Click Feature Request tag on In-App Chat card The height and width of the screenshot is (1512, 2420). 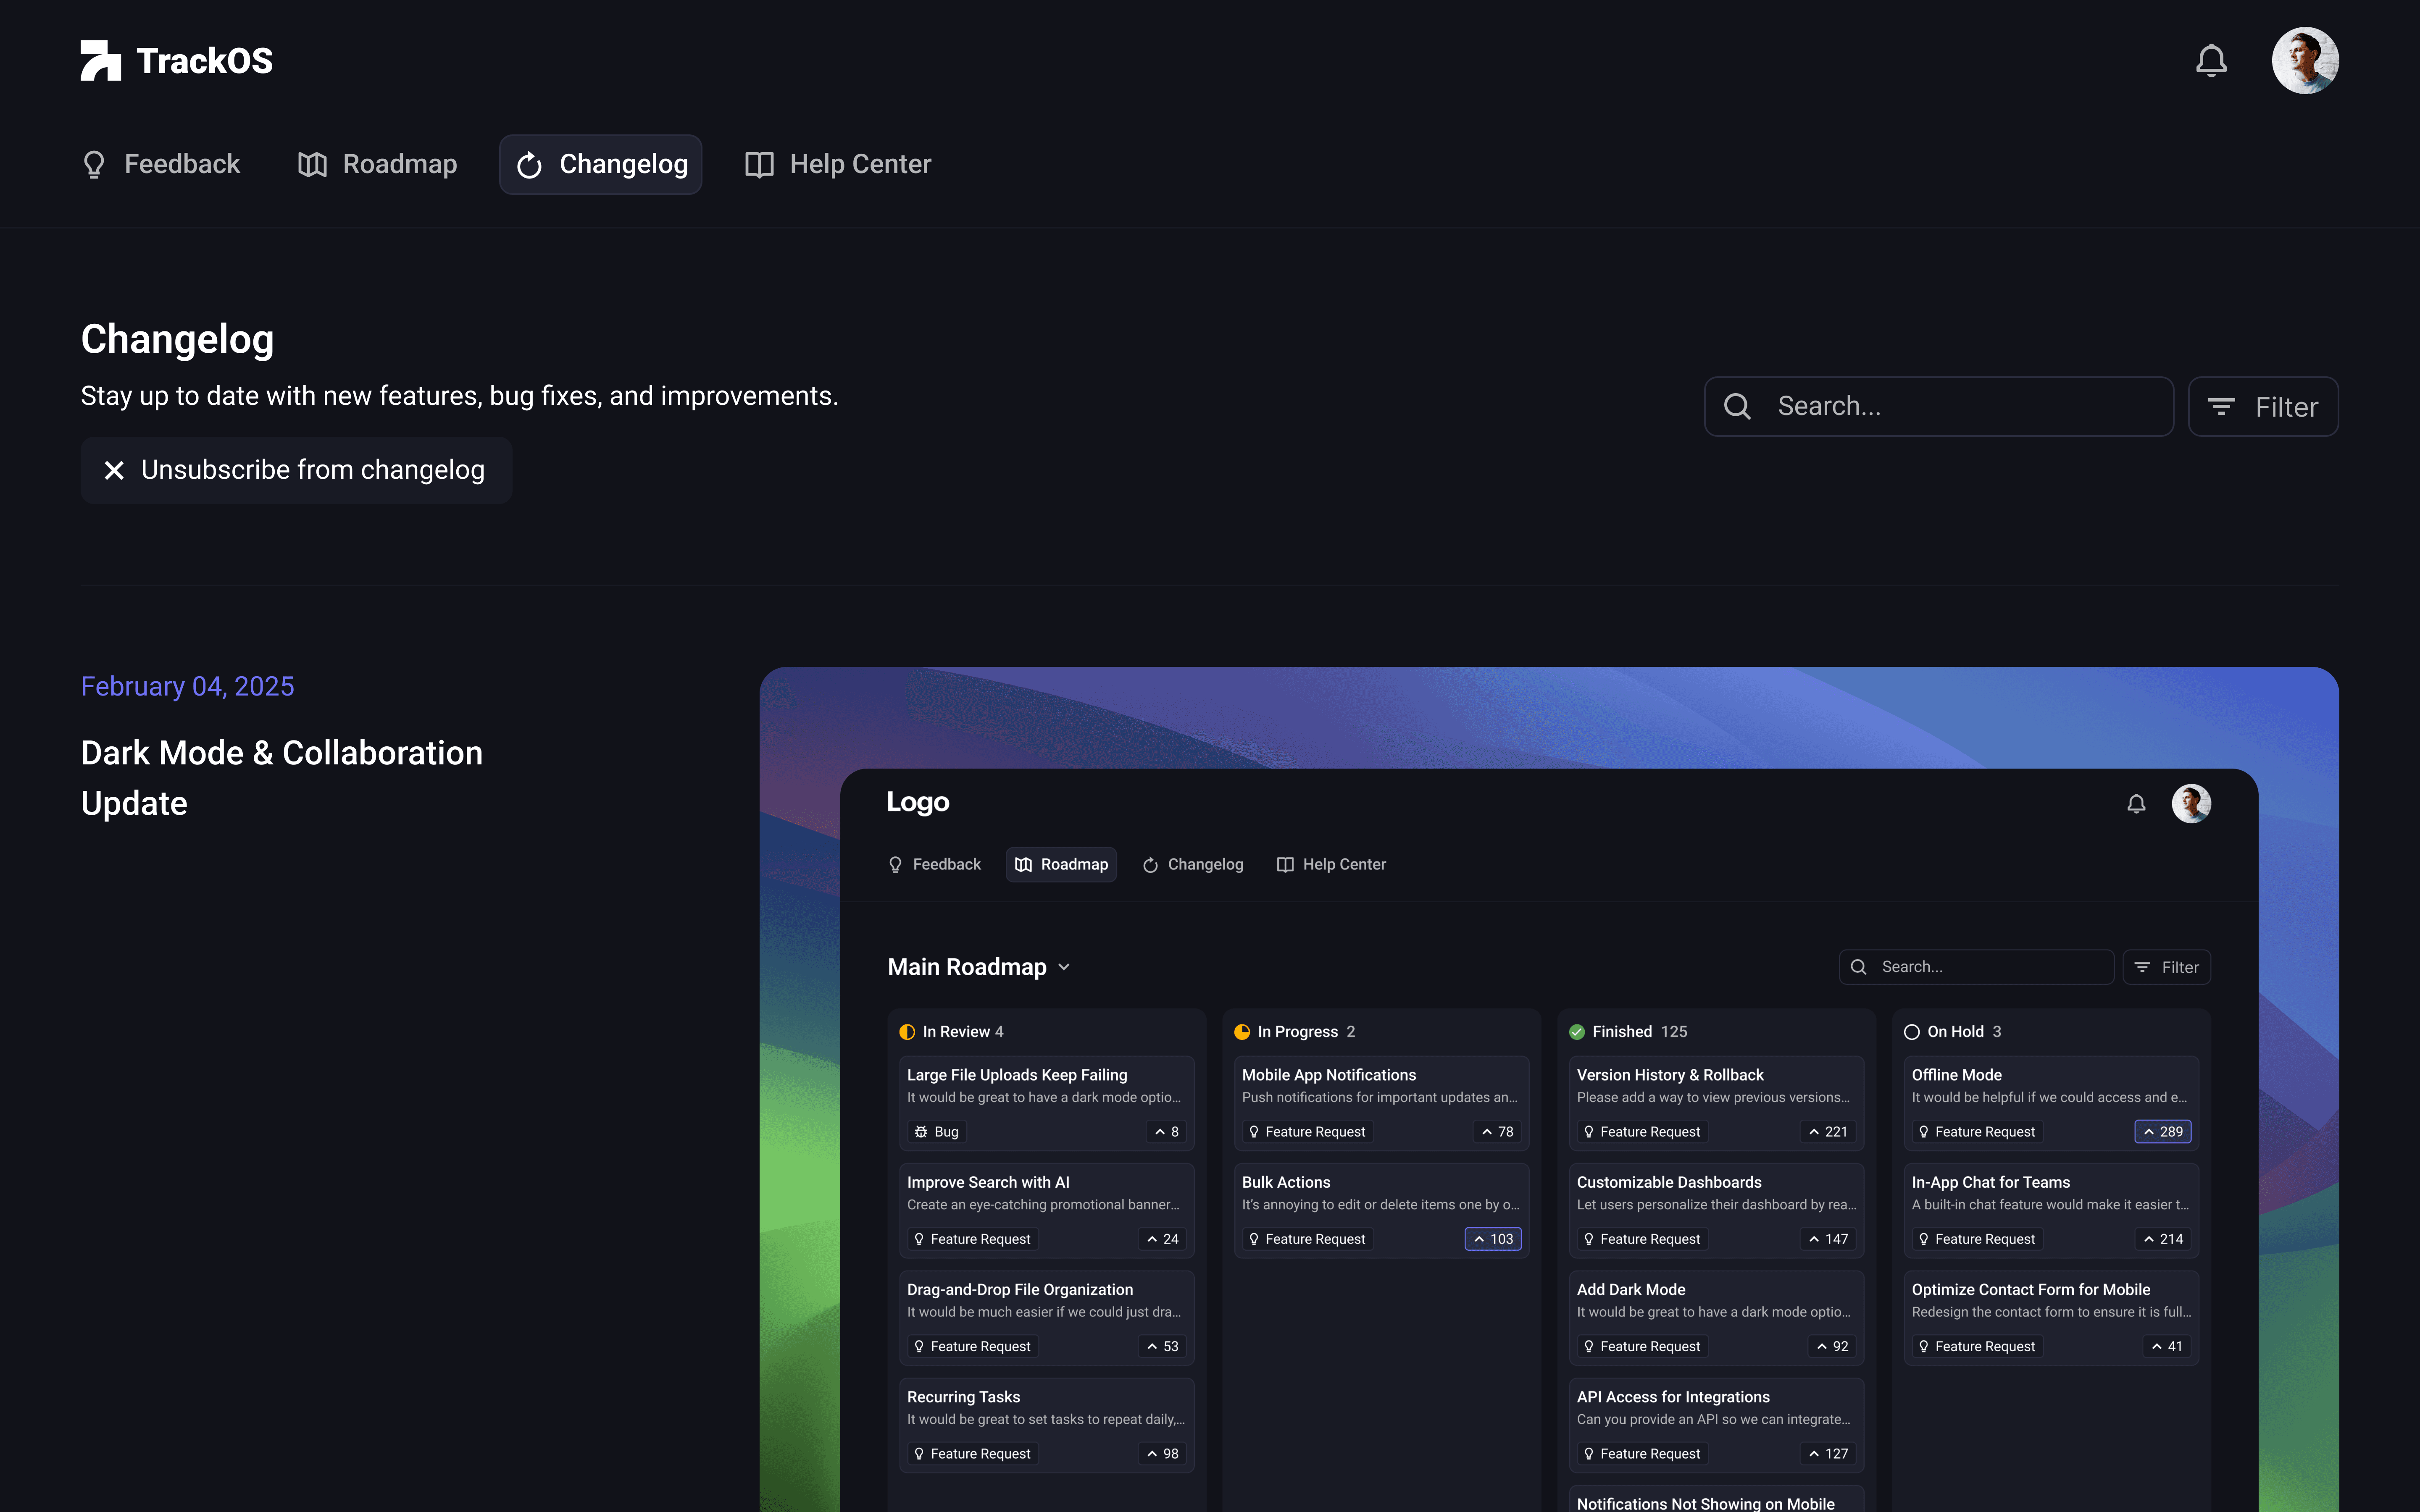[x=1978, y=1239]
